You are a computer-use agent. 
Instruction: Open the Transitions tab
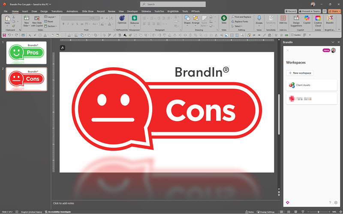pyautogui.click(x=57, y=11)
